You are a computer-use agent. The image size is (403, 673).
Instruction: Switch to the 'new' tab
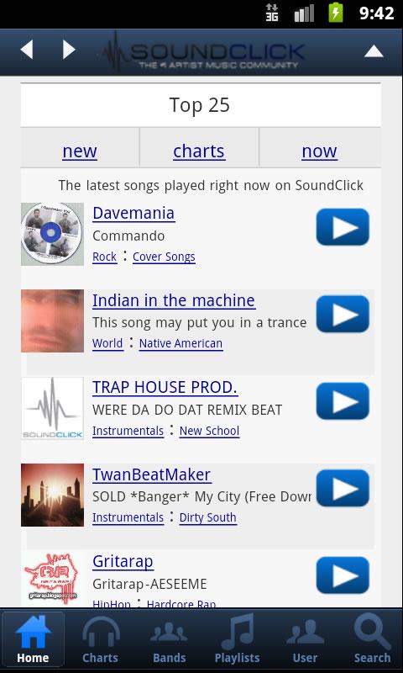coord(80,151)
